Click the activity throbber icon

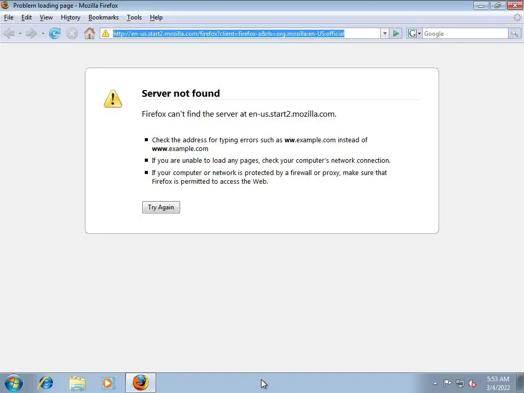click(x=517, y=17)
